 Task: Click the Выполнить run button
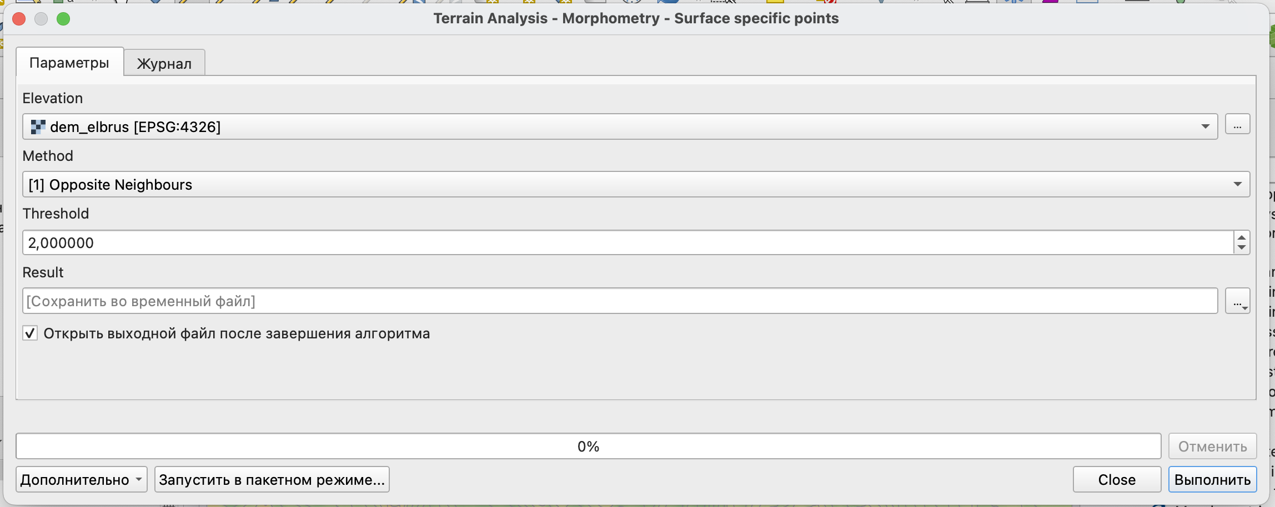(x=1212, y=479)
